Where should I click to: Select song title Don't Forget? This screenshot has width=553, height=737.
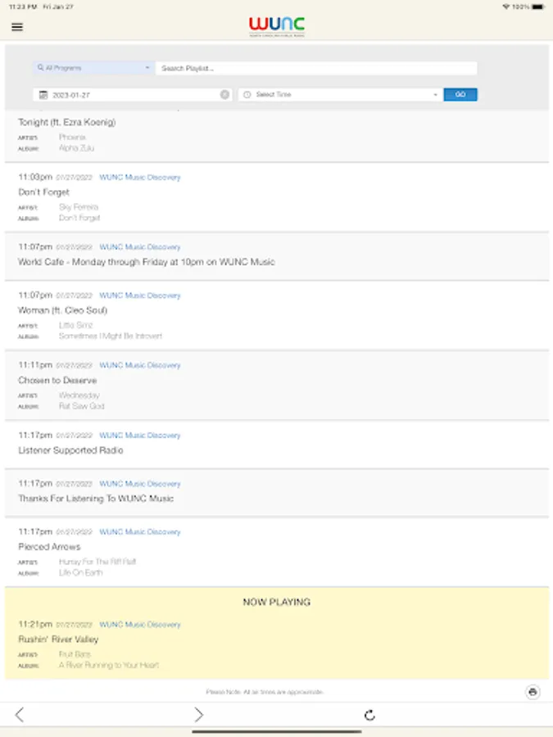[43, 192]
